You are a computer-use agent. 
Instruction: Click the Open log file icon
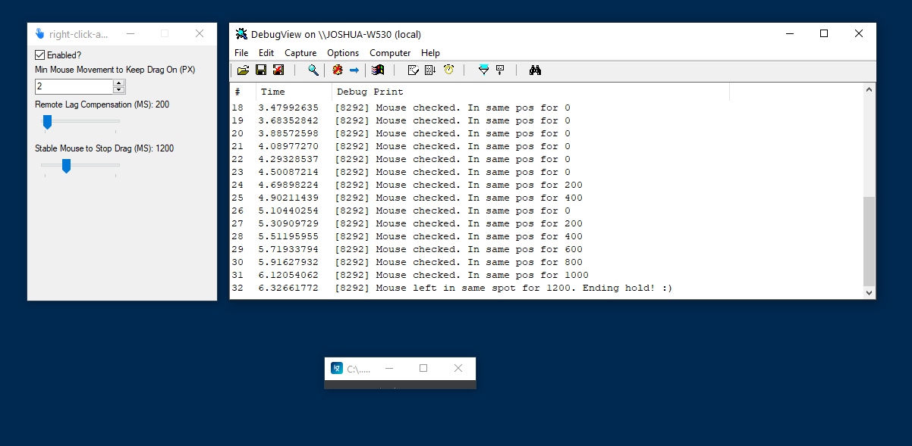243,70
